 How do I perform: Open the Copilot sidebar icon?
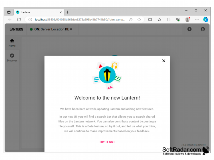point(205,19)
